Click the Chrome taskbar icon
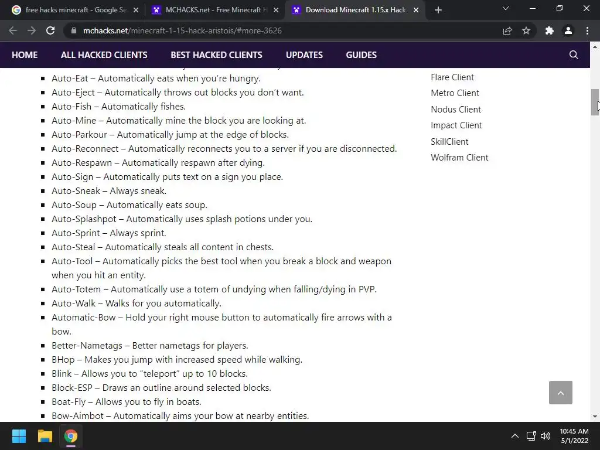This screenshot has height=450, width=600. (70, 436)
